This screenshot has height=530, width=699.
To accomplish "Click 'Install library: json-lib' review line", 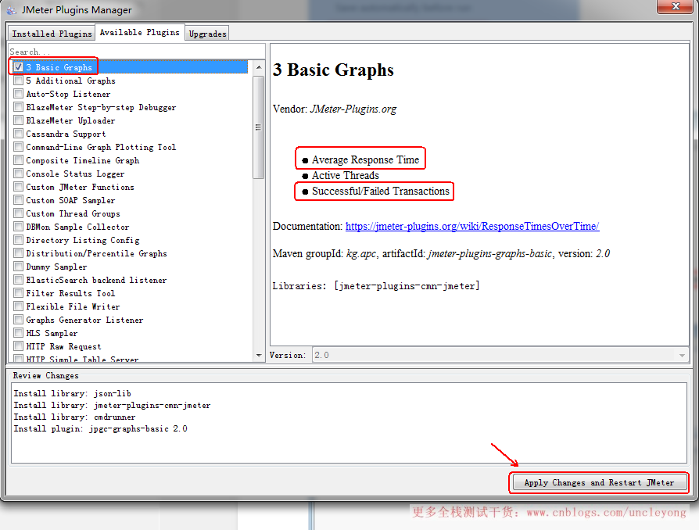I will (72, 393).
